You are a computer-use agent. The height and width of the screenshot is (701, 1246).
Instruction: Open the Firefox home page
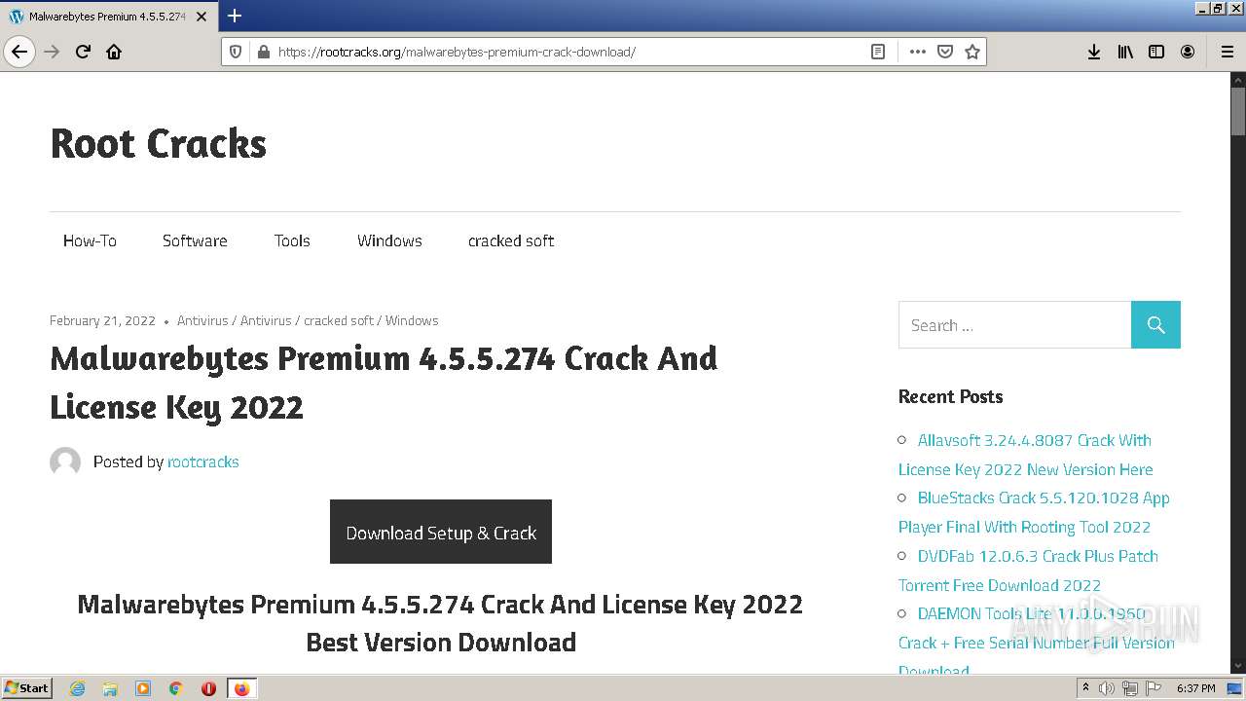click(x=114, y=52)
